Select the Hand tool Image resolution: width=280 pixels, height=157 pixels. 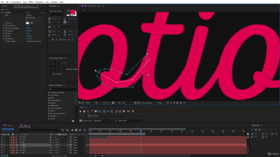tap(84, 112)
